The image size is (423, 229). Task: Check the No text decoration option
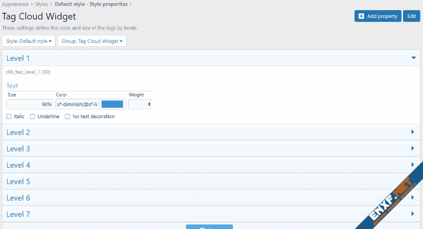click(x=68, y=117)
